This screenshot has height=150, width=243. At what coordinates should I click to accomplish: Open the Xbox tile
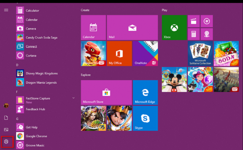coord(174,28)
